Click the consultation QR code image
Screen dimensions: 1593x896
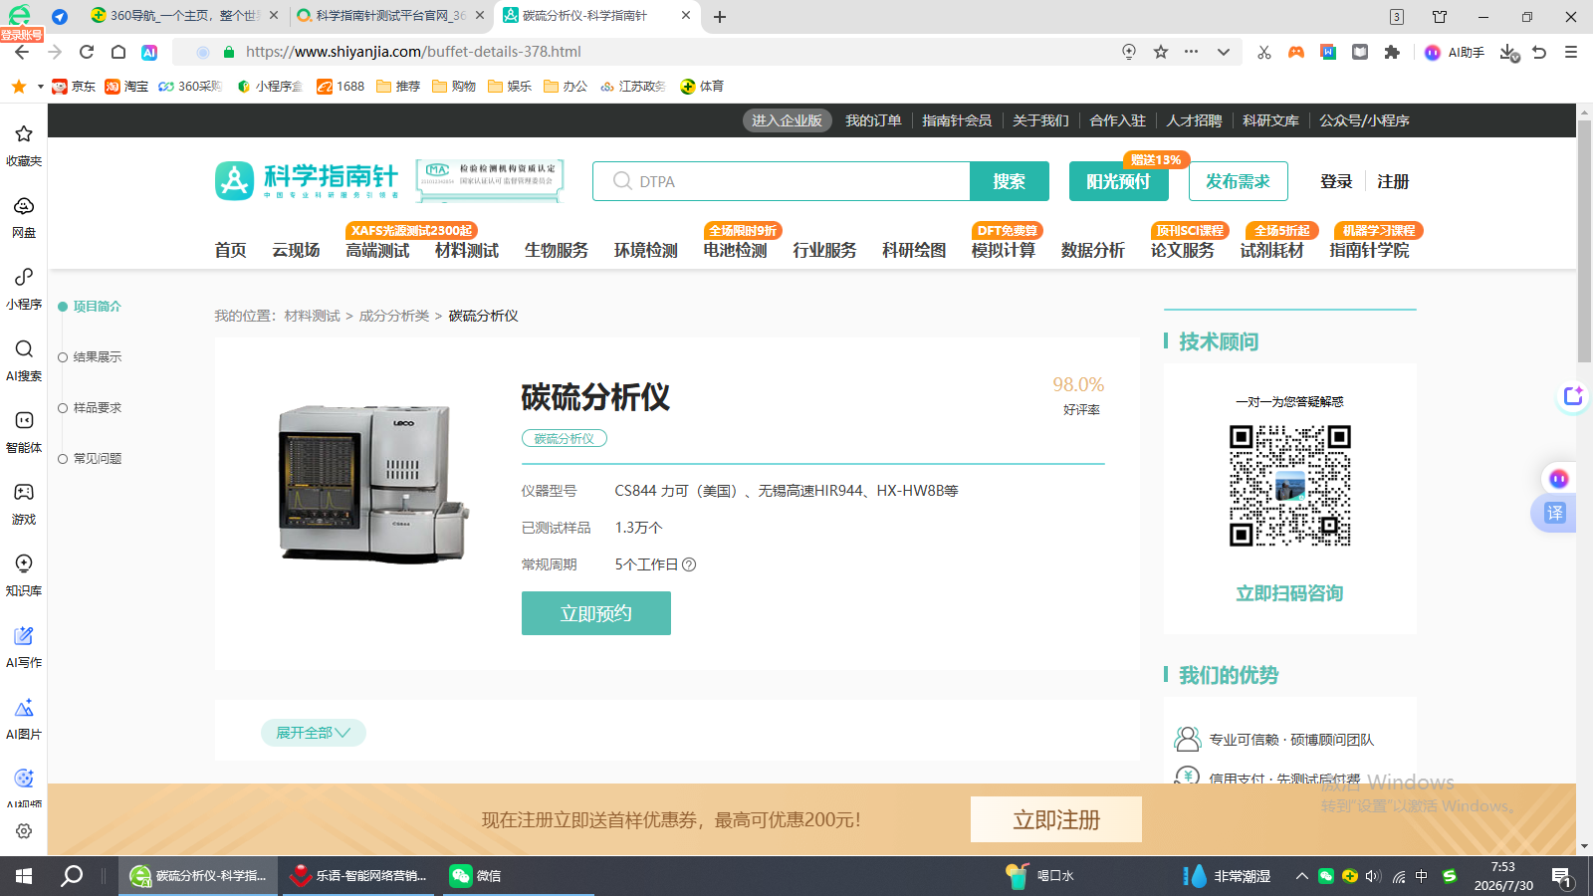click(1289, 486)
